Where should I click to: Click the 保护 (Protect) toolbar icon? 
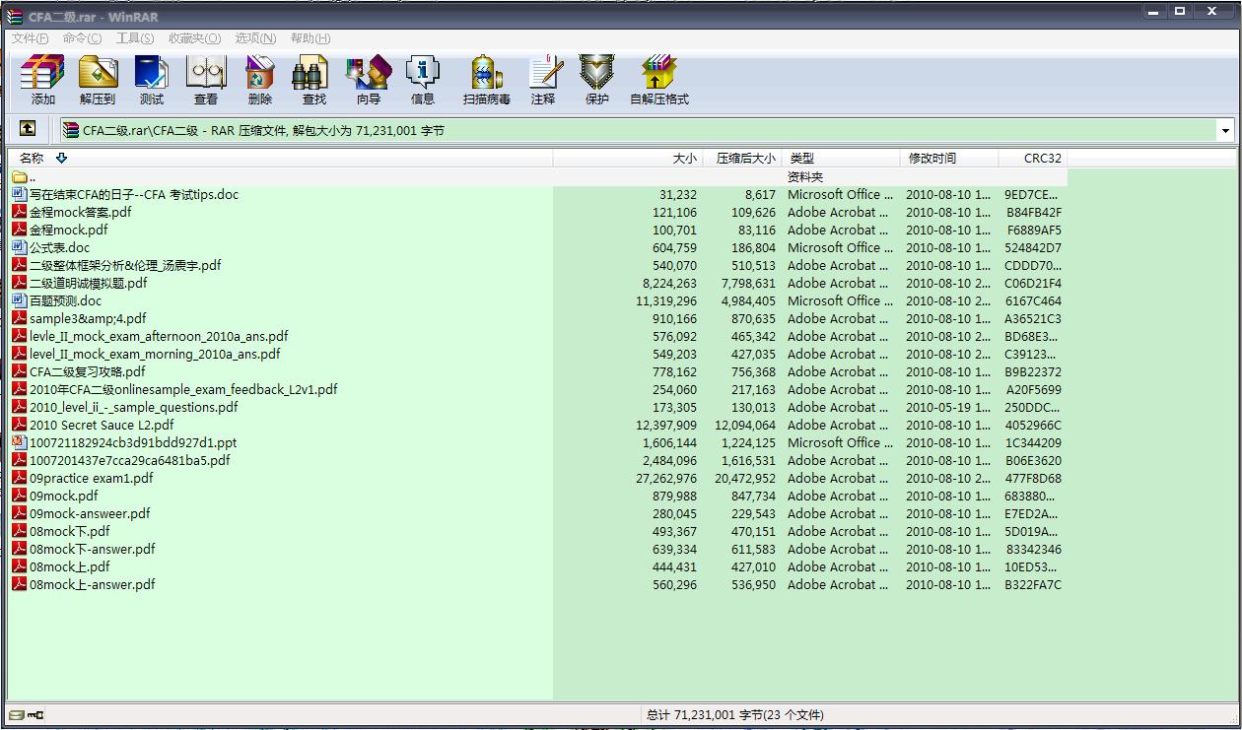click(x=596, y=74)
